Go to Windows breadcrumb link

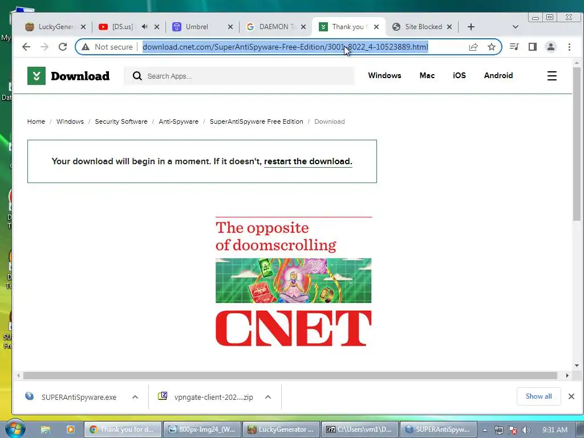(70, 121)
